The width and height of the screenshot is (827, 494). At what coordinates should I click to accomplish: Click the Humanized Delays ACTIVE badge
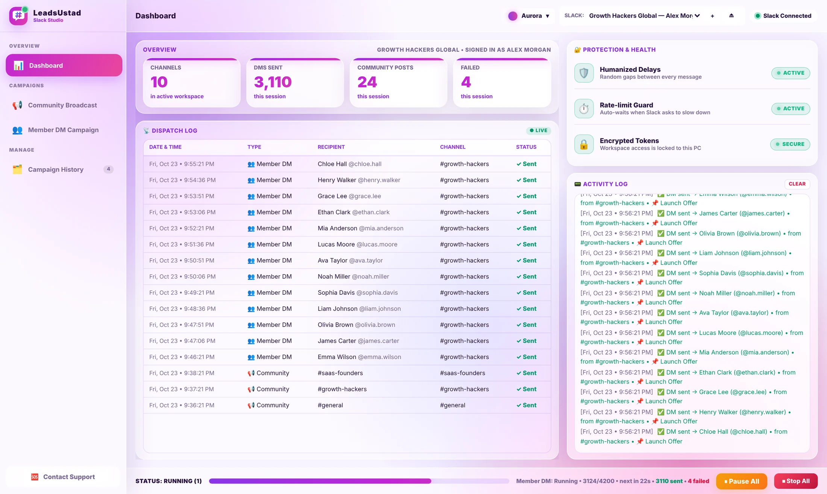pyautogui.click(x=791, y=73)
